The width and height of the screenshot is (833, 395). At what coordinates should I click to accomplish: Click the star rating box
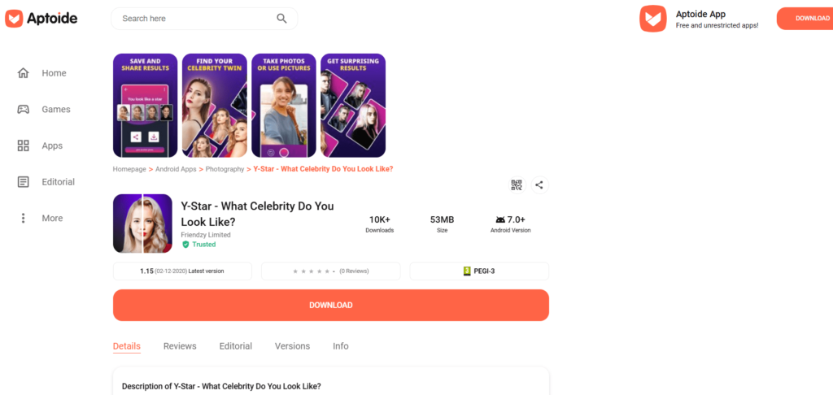coord(330,271)
